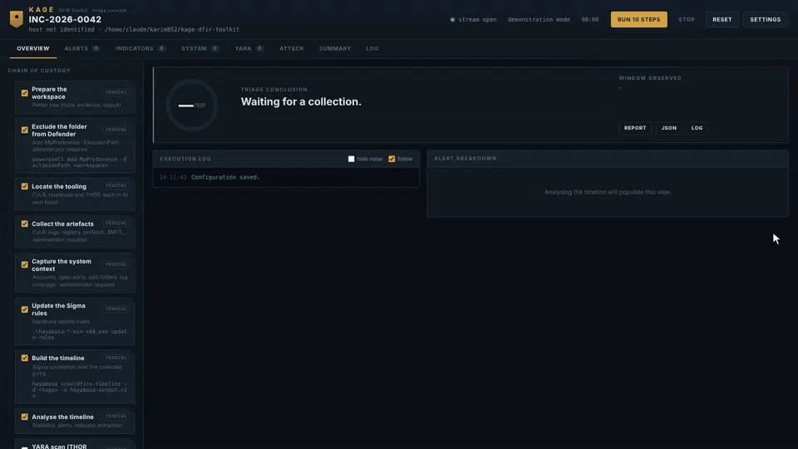Click the Configuration saved log entry
Screen dimensions: 798x449
pos(225,177)
